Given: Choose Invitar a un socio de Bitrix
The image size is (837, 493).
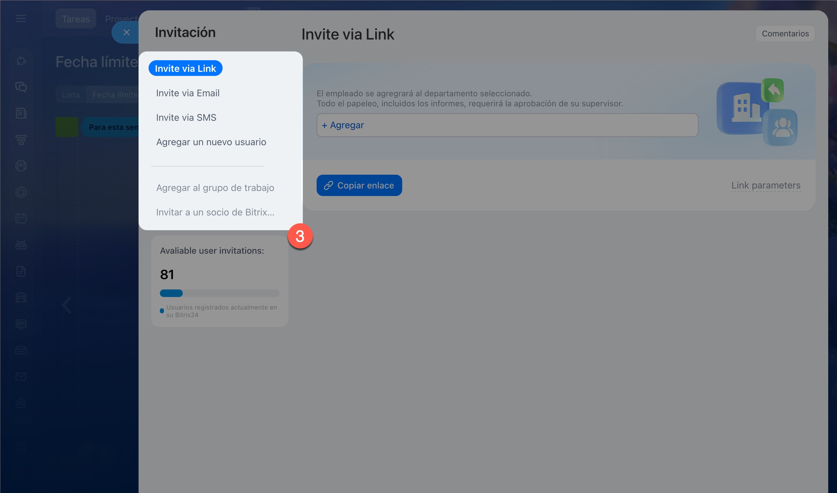Looking at the screenshot, I should click(215, 212).
